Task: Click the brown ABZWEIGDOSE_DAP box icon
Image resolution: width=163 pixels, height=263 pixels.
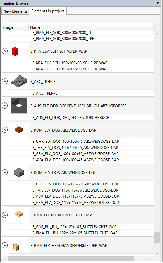Action: pos(19,130)
